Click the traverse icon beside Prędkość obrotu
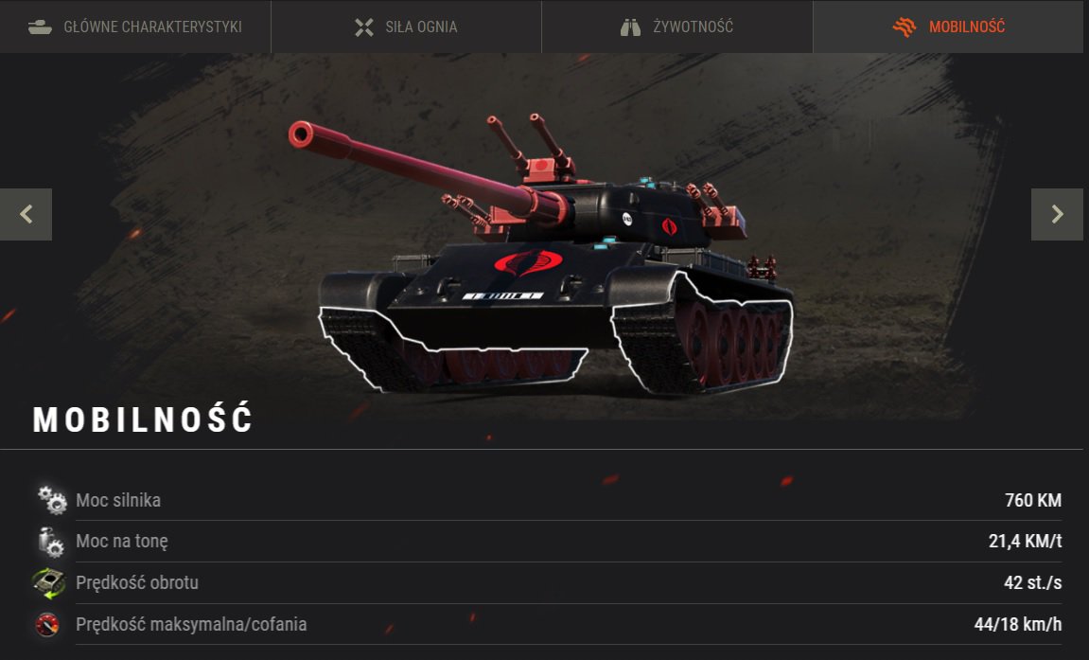1089x660 pixels. (48, 583)
